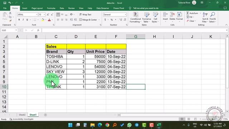Apply Comma Style

[116, 20]
